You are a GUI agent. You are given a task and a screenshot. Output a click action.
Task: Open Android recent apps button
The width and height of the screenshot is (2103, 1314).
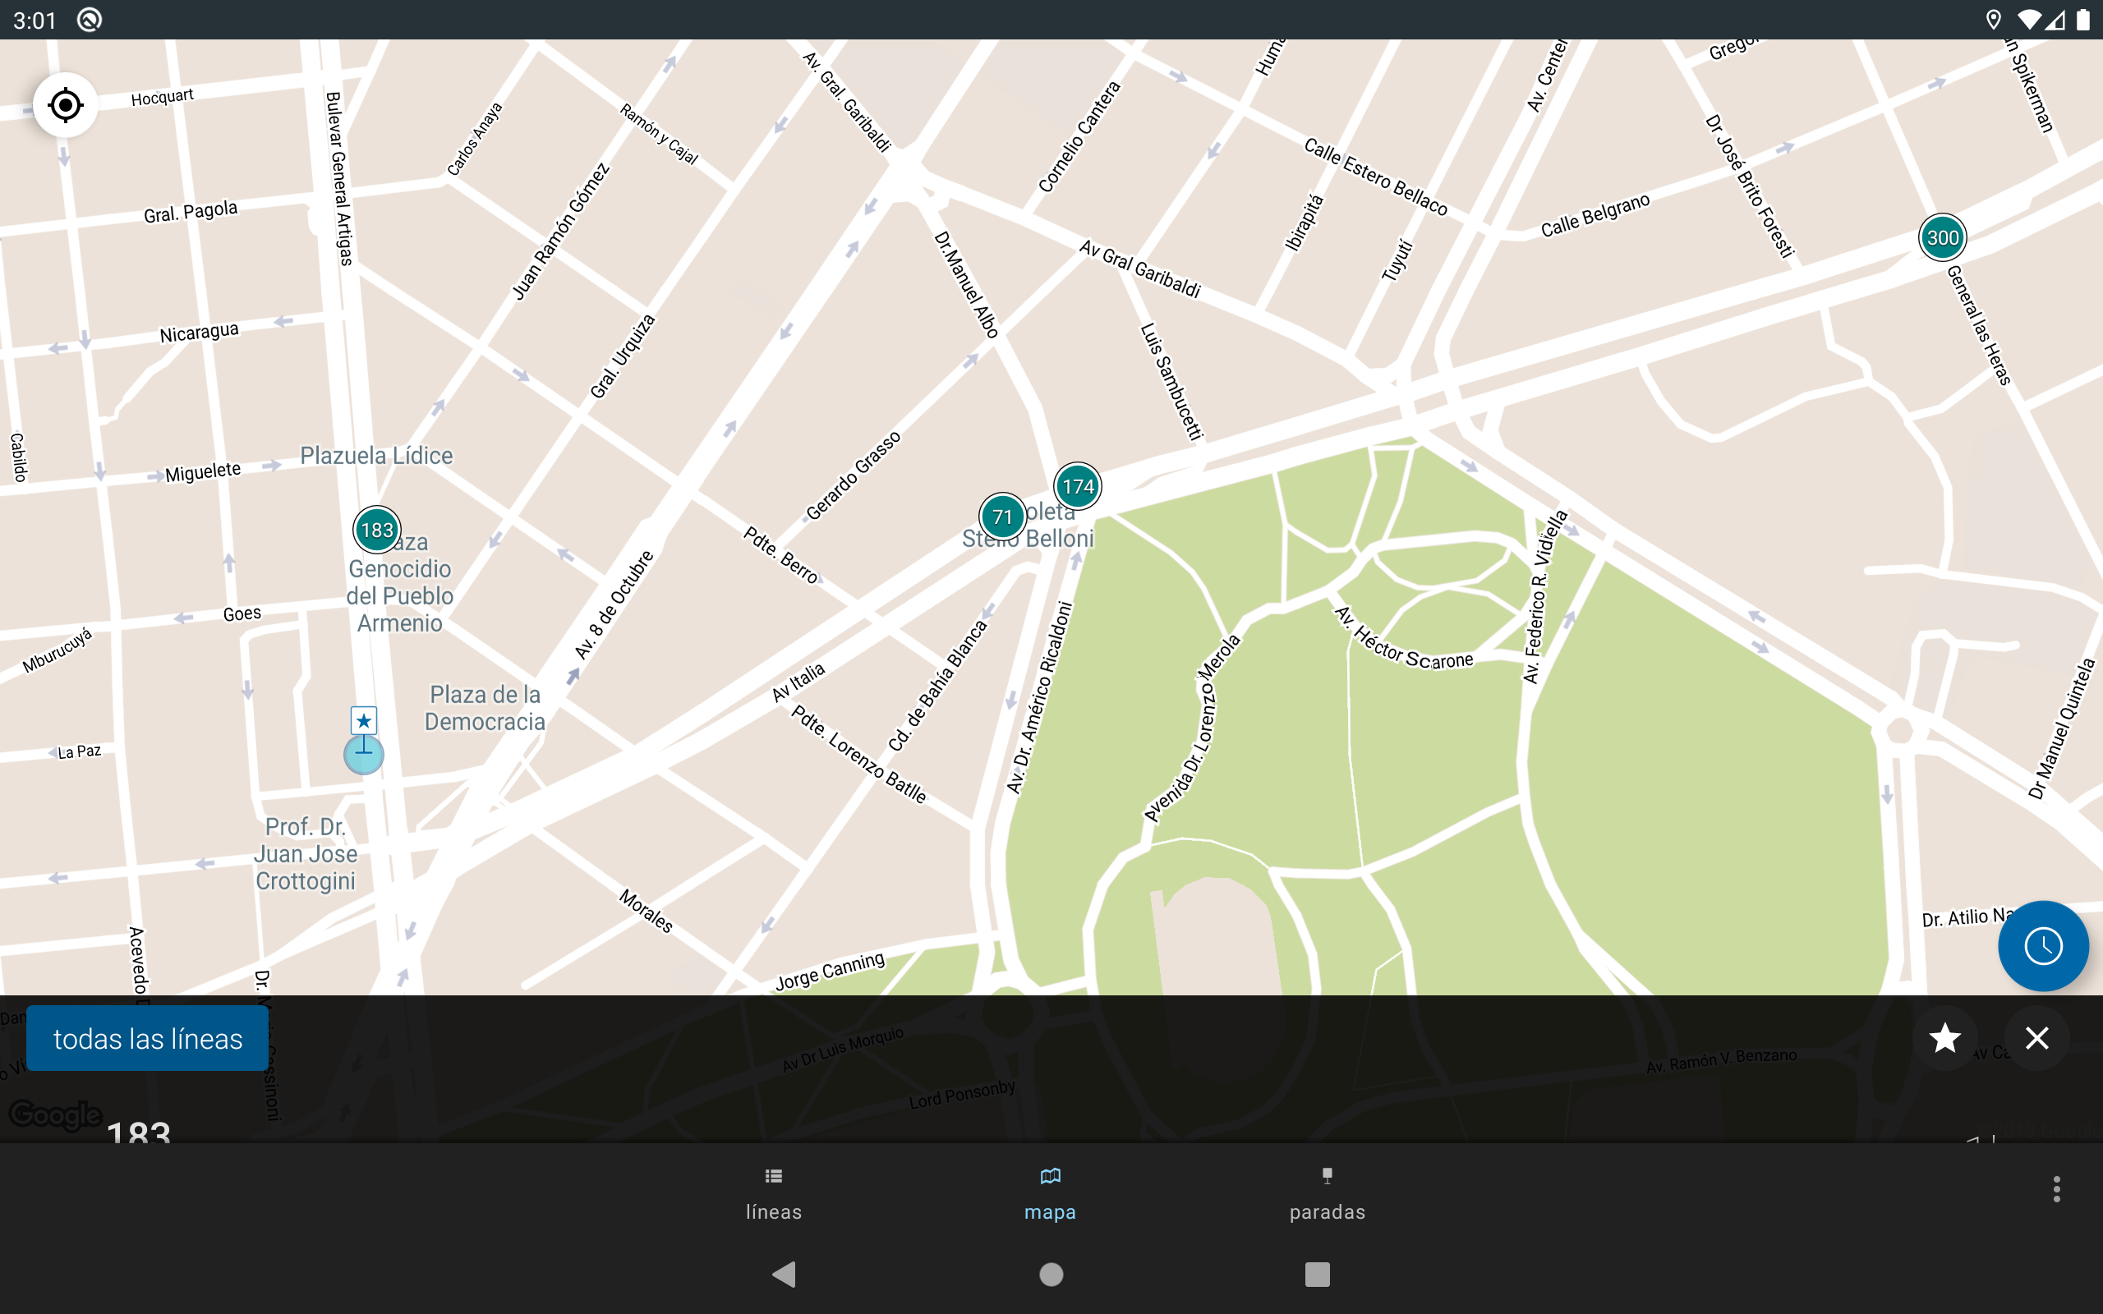1318,1274
